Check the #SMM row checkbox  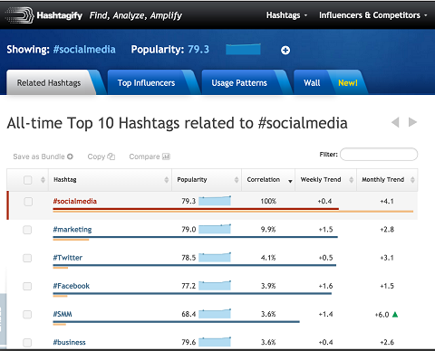27,315
